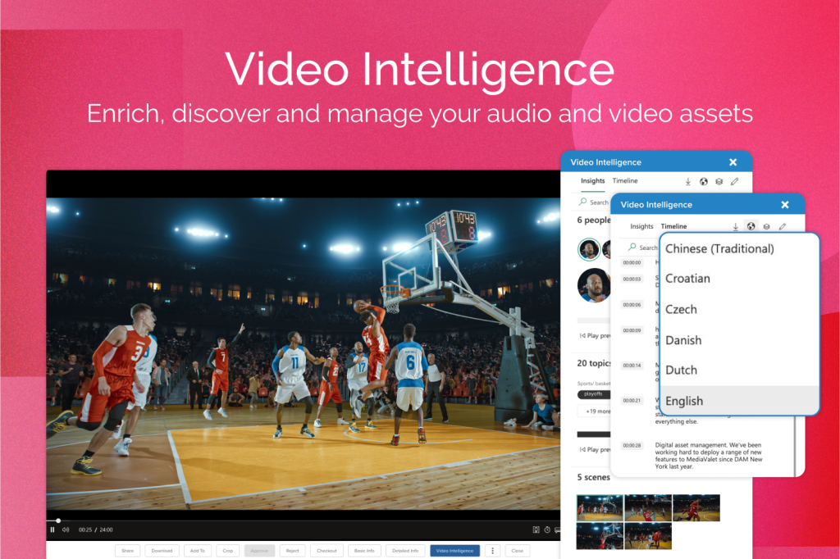Image resolution: width=840 pixels, height=559 pixels.
Task: Click the Download button under the video
Action: (x=162, y=551)
